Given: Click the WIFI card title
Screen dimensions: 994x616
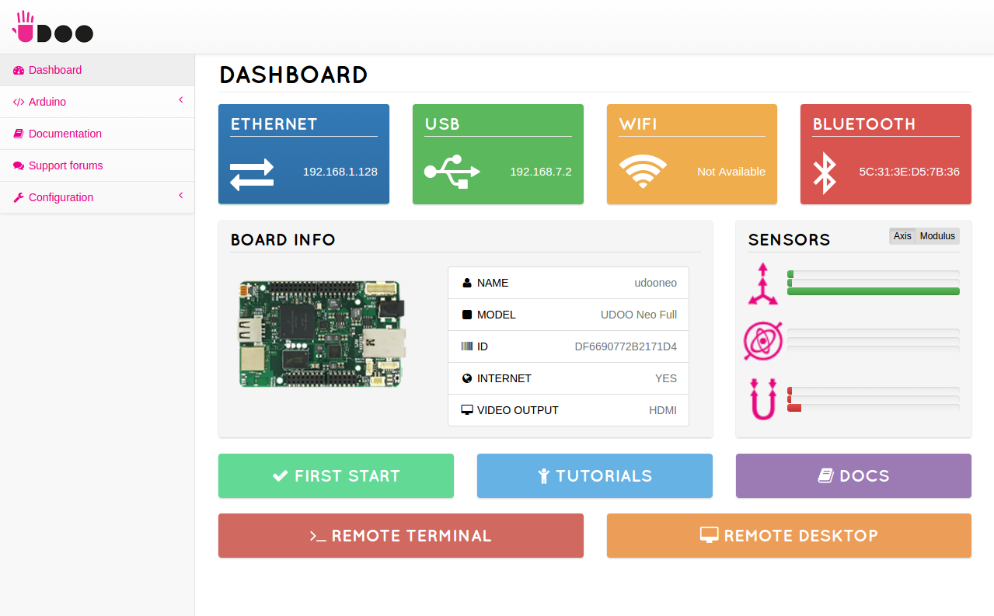Looking at the screenshot, I should click(x=639, y=124).
